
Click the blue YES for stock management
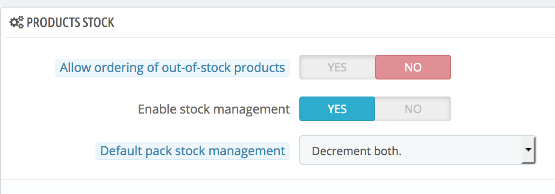click(x=337, y=109)
